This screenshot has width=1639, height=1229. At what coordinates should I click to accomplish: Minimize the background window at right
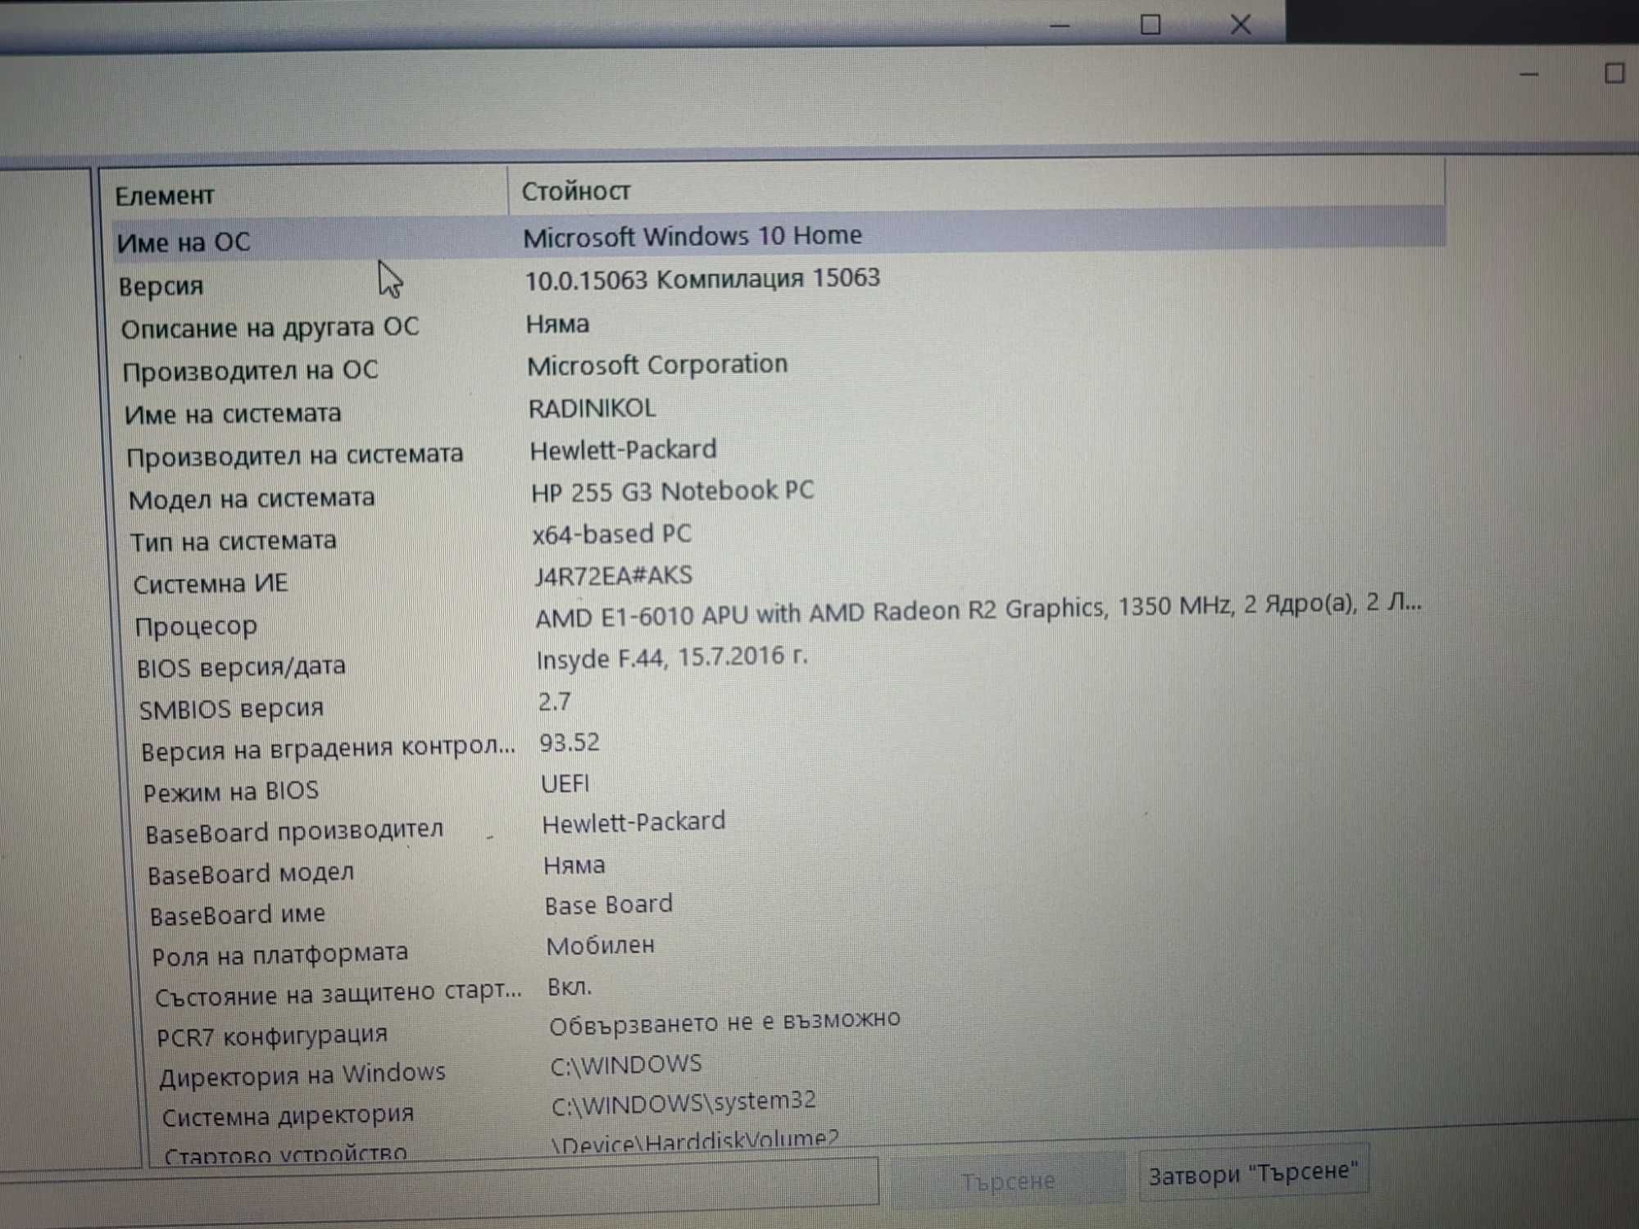pos(1529,75)
